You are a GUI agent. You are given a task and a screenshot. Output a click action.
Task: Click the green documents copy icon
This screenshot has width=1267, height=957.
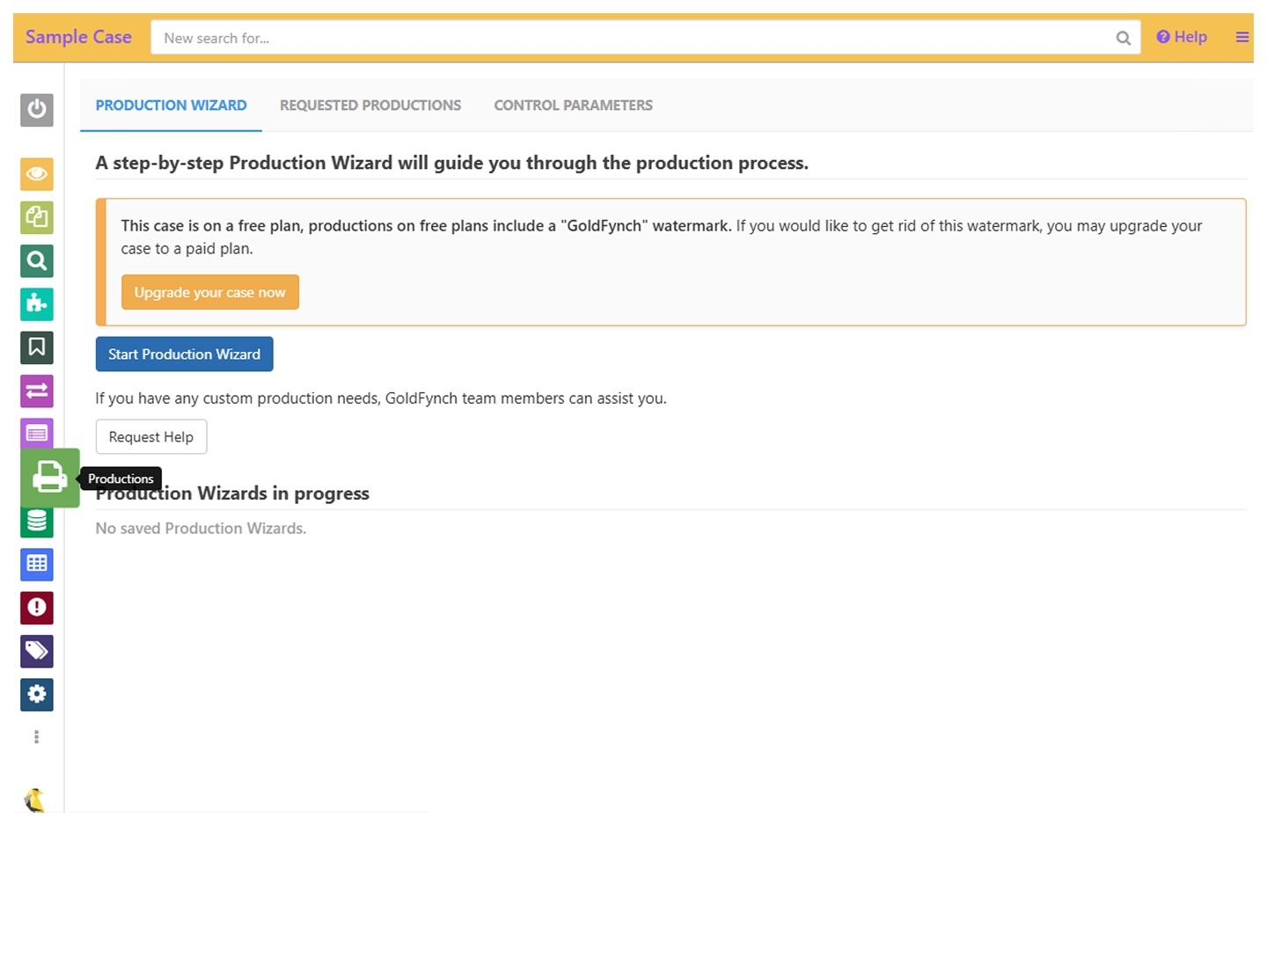point(37,217)
